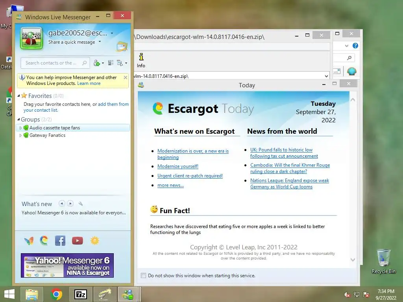Image resolution: width=403 pixels, height=302 pixels.
Task: Collapse the Groups section
Action: [x=18, y=120]
